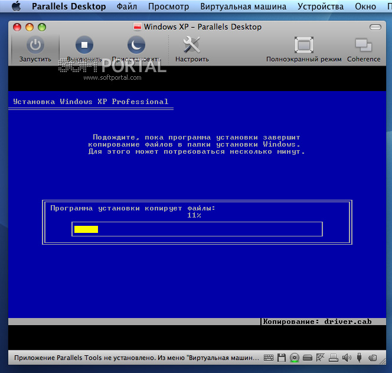This screenshot has height=373, width=392.
Task: Click the window title Windows XP – Parallels Desktop
Action: [x=202, y=27]
